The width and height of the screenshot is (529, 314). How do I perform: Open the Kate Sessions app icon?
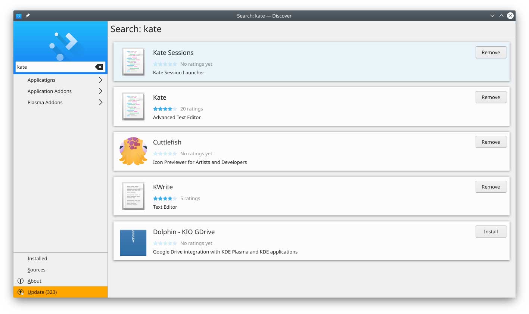(x=133, y=61)
